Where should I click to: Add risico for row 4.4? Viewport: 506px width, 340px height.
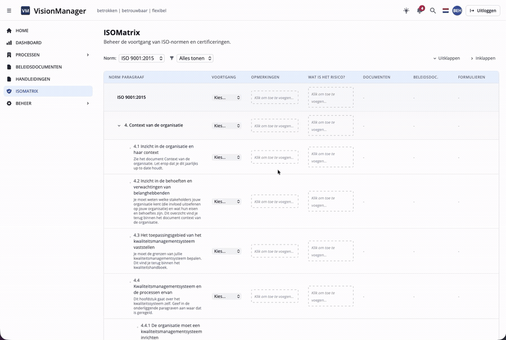point(331,296)
